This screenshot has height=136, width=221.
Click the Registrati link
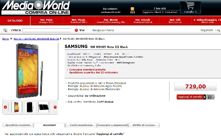pos(206,30)
